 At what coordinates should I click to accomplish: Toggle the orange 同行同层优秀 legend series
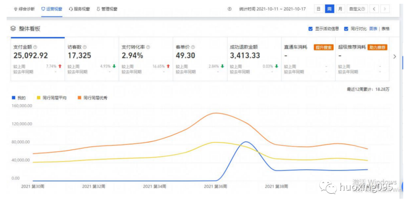(x=92, y=98)
